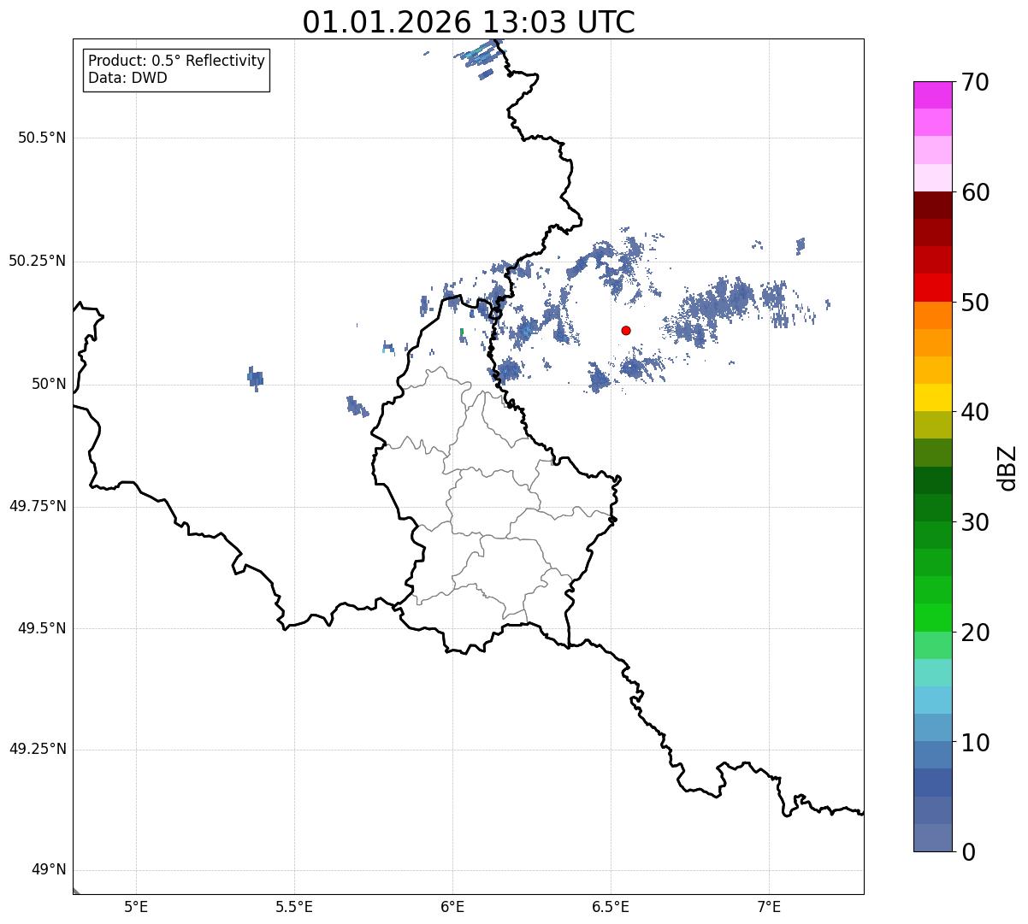Click the Data: DWD label
Screen dimensions: 1028x924
click(127, 79)
